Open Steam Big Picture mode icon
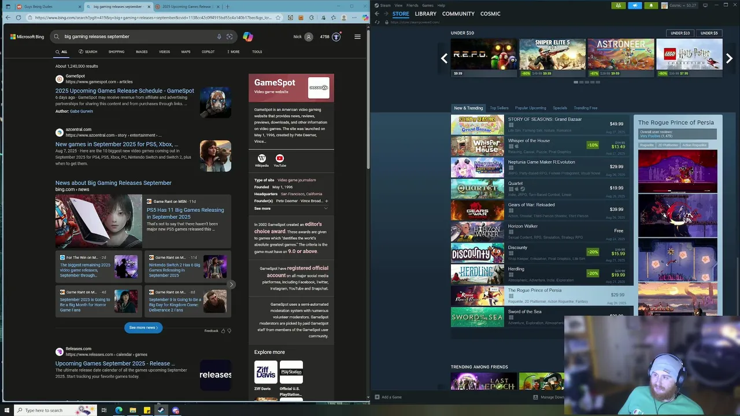Image resolution: width=740 pixels, height=416 pixels. (x=705, y=5)
